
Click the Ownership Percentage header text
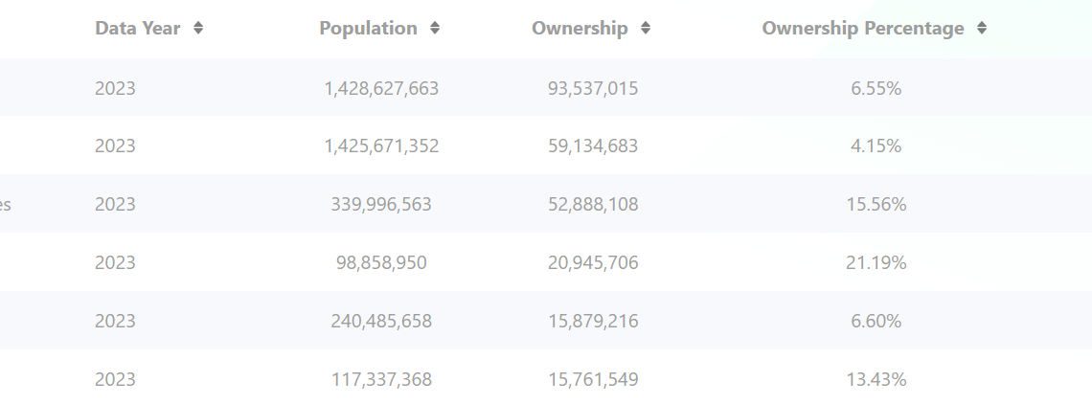[863, 29]
